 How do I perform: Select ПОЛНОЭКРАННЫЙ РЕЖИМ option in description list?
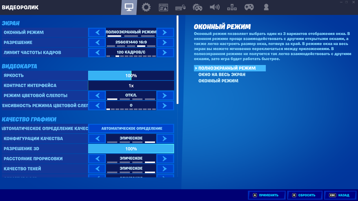[227, 68]
